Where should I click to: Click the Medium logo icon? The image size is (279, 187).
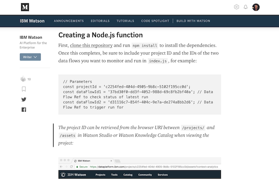25,7
